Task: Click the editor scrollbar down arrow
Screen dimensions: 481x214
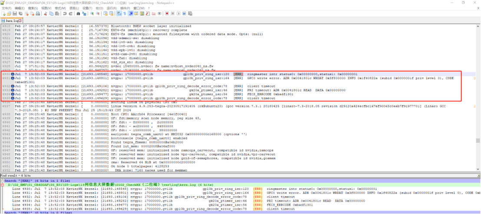Action: pos(478,169)
